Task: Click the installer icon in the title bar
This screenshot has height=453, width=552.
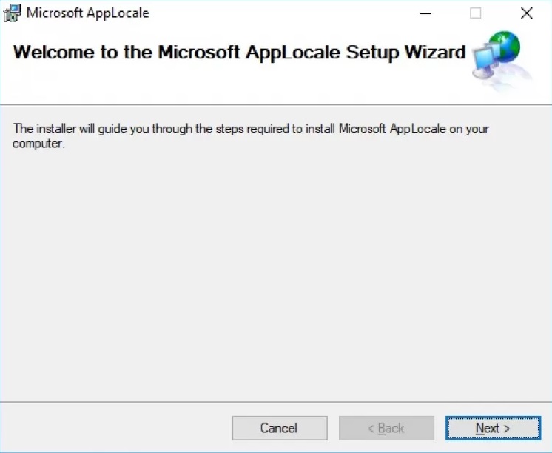Action: pyautogui.click(x=12, y=13)
